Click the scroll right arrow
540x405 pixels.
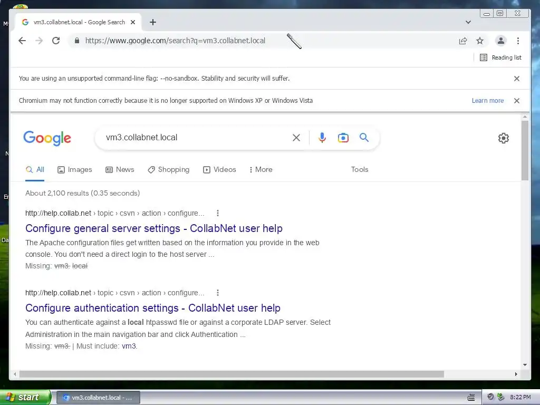516,374
